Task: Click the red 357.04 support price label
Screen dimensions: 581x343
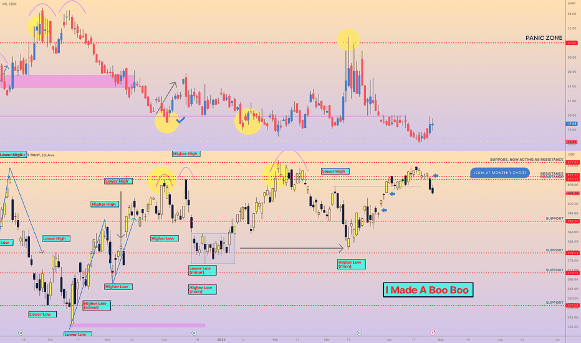Action: pos(572,306)
